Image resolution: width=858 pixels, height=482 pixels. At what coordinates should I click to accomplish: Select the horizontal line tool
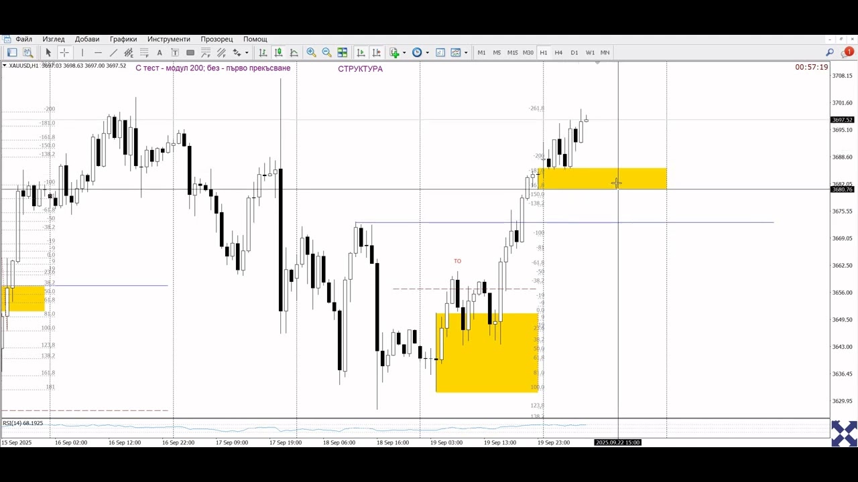(98, 52)
